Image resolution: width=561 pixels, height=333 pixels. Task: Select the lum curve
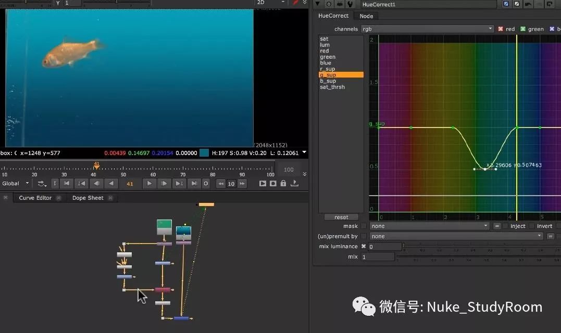click(325, 45)
